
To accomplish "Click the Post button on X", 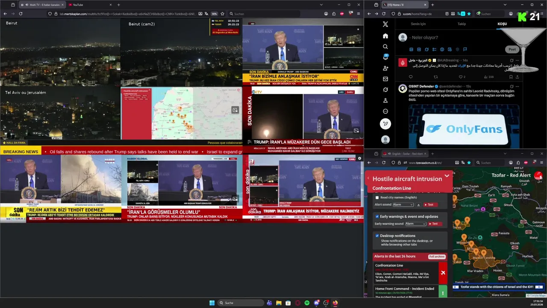I will [x=512, y=49].
